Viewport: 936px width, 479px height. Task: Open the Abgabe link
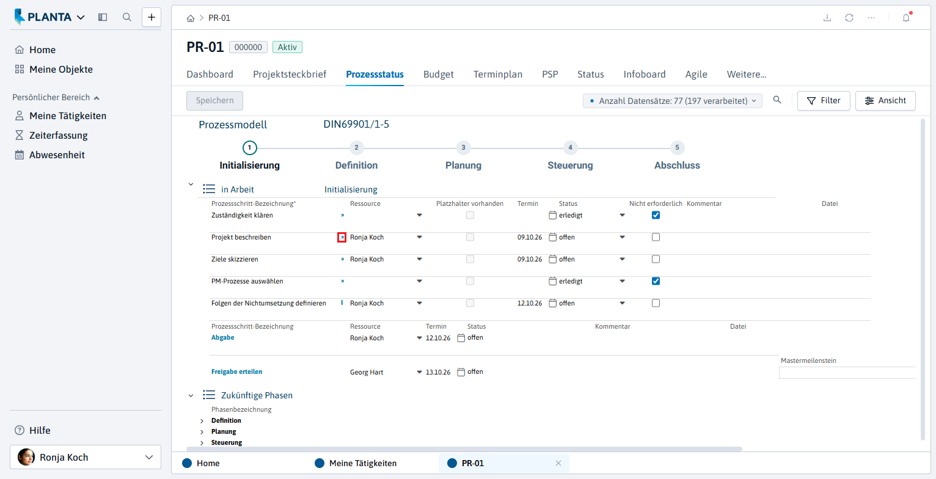point(222,337)
